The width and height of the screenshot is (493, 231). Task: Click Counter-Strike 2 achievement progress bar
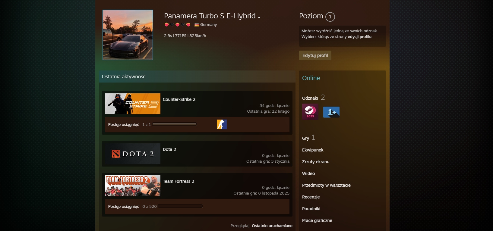[175, 124]
